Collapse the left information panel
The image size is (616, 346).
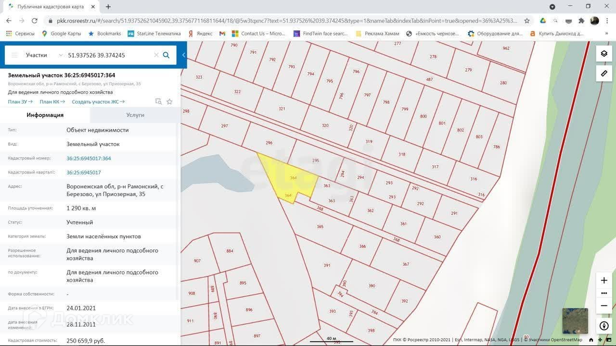coord(183,55)
